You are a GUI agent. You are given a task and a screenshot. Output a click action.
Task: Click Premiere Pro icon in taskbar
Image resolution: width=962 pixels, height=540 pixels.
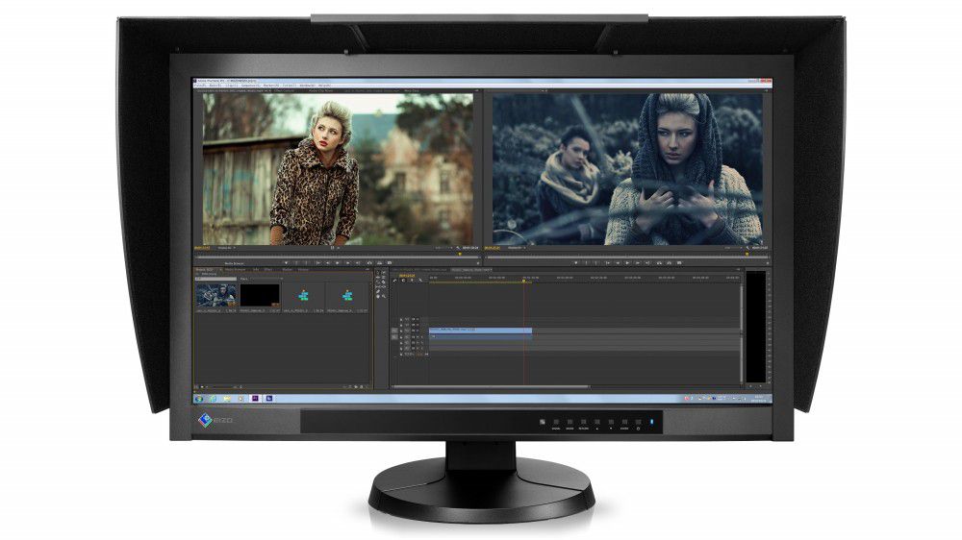[x=255, y=399]
